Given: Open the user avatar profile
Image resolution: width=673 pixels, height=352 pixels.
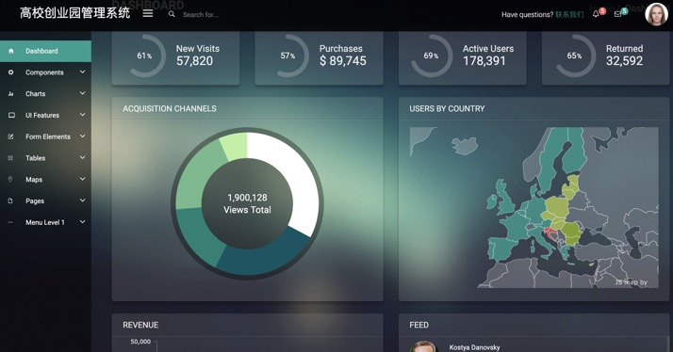Looking at the screenshot, I should pos(656,14).
